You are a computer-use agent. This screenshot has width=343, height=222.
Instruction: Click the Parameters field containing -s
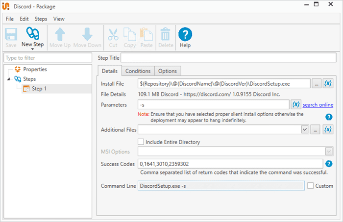(214, 104)
